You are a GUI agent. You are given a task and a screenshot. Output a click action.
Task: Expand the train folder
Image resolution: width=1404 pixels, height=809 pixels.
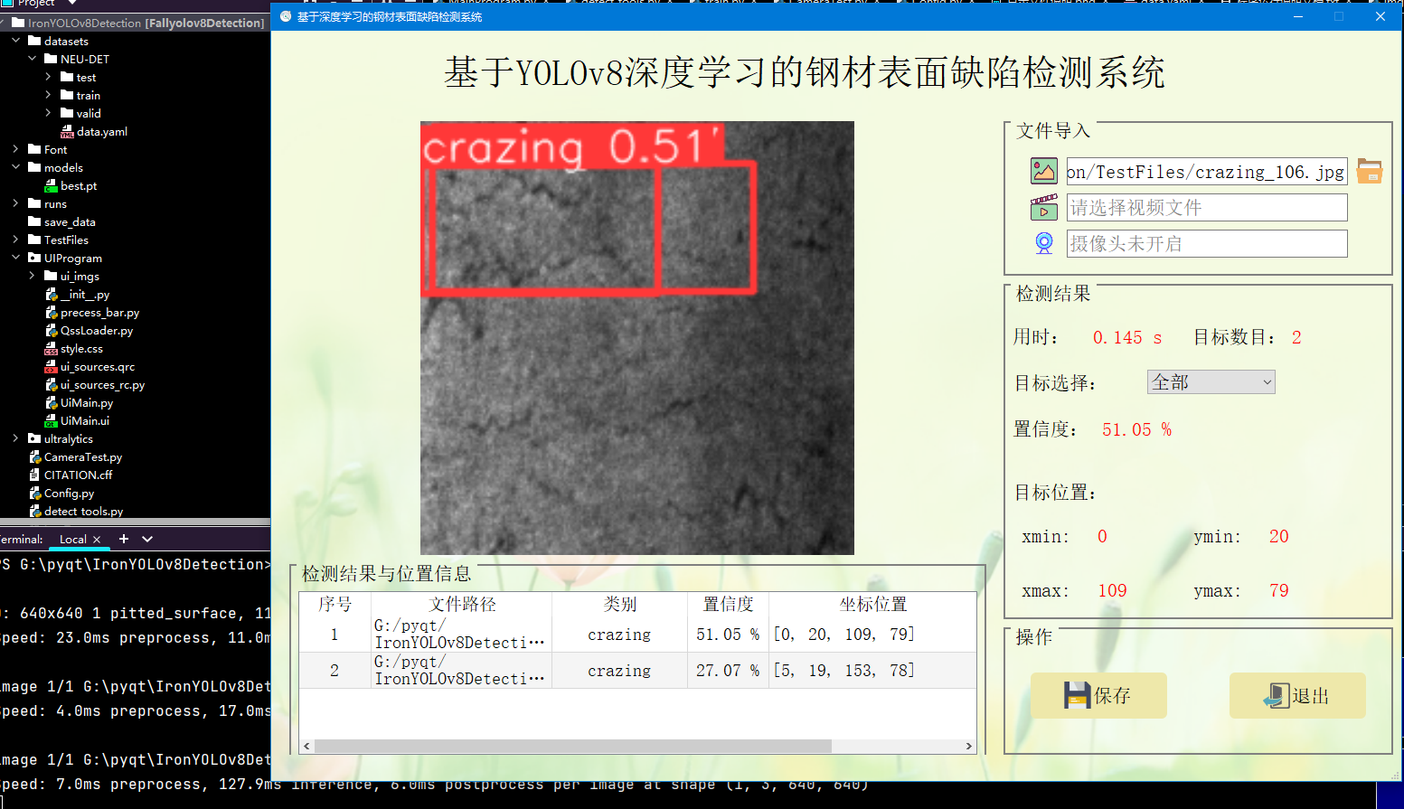(49, 95)
